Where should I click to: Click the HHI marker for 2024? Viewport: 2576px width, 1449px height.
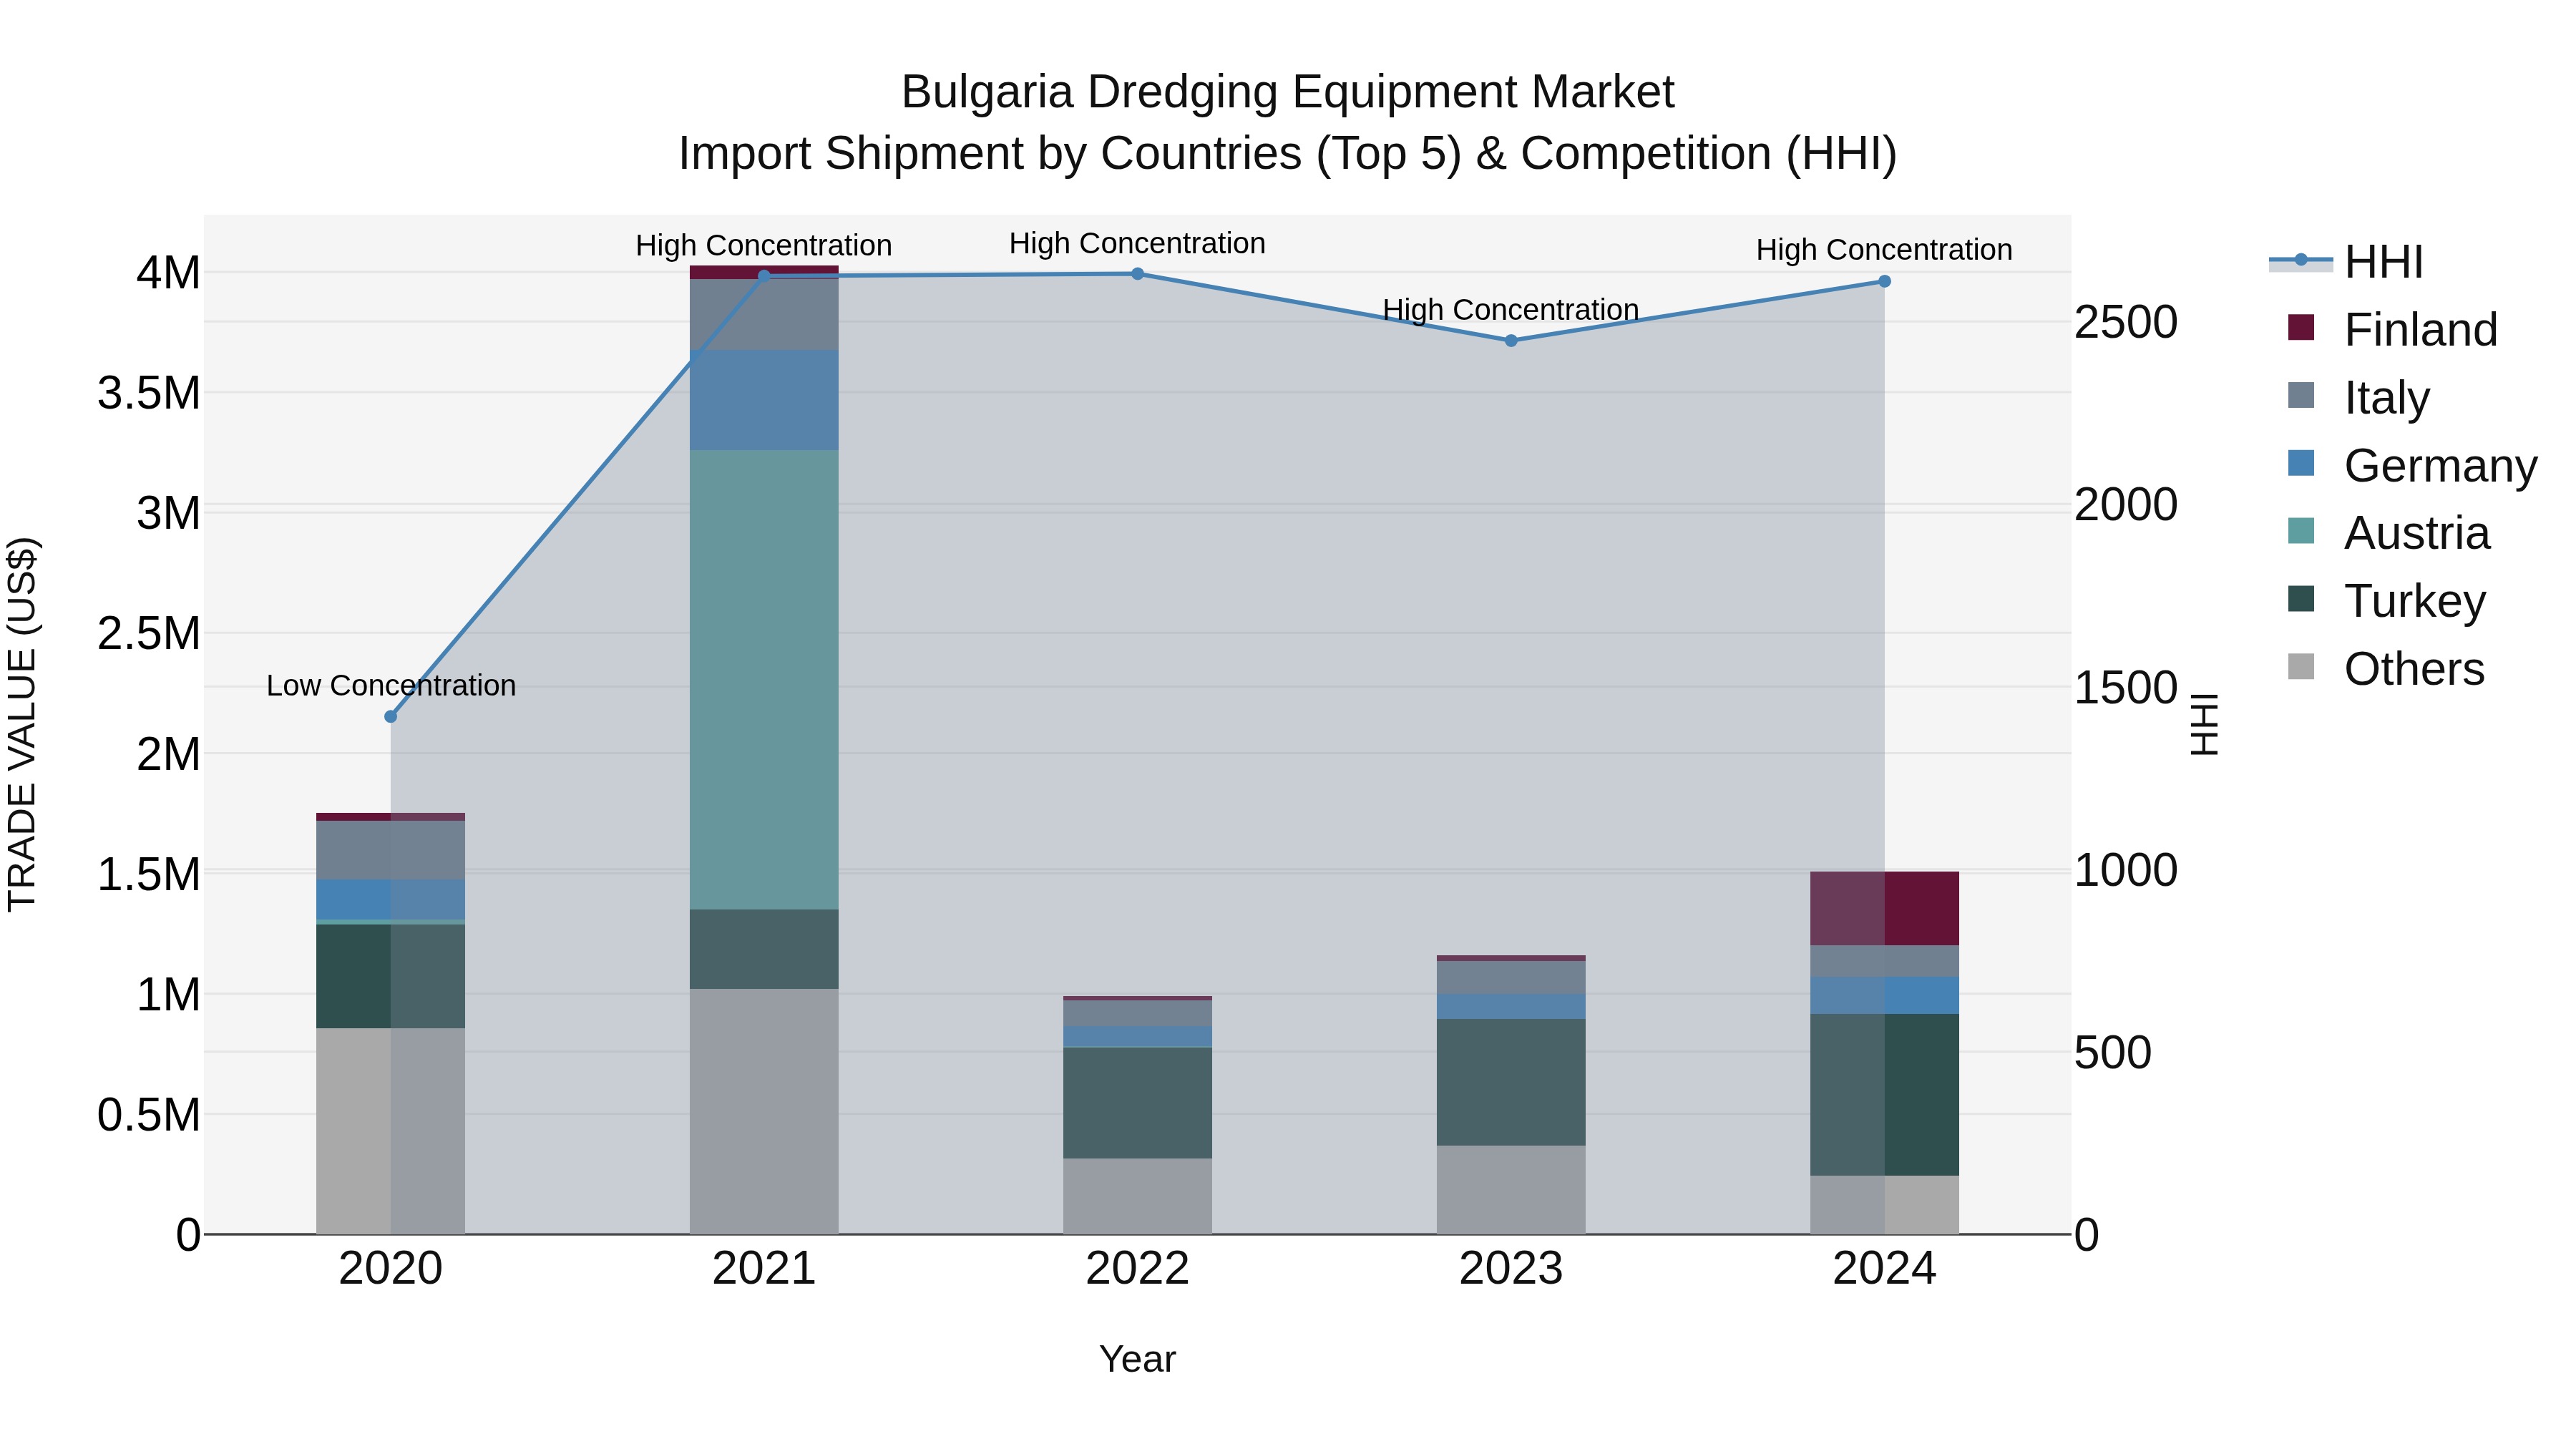[x=1885, y=282]
